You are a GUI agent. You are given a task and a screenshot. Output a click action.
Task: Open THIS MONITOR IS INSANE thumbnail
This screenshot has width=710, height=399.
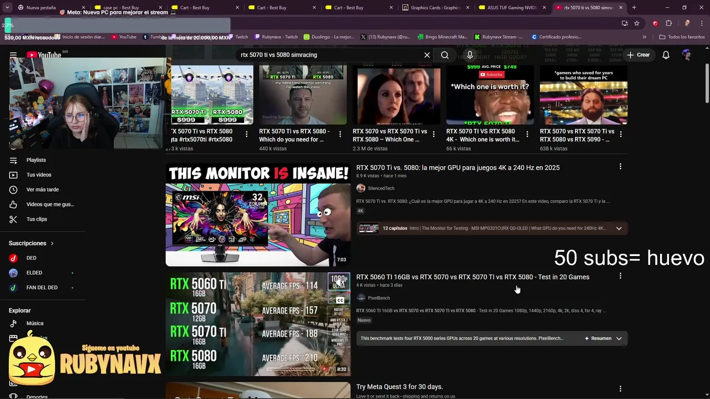pos(258,214)
